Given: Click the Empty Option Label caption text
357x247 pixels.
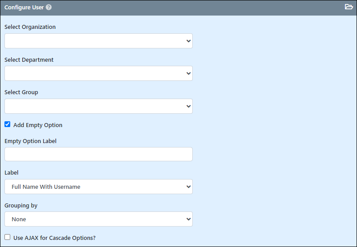Looking at the screenshot, I should 31,141.
